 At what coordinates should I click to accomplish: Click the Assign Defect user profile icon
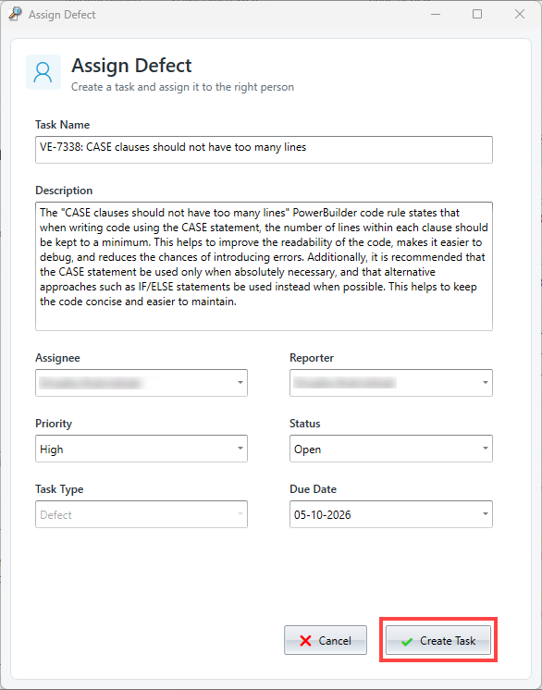[43, 72]
